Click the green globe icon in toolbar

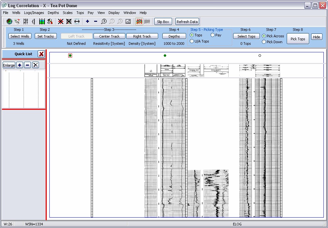click(9, 22)
